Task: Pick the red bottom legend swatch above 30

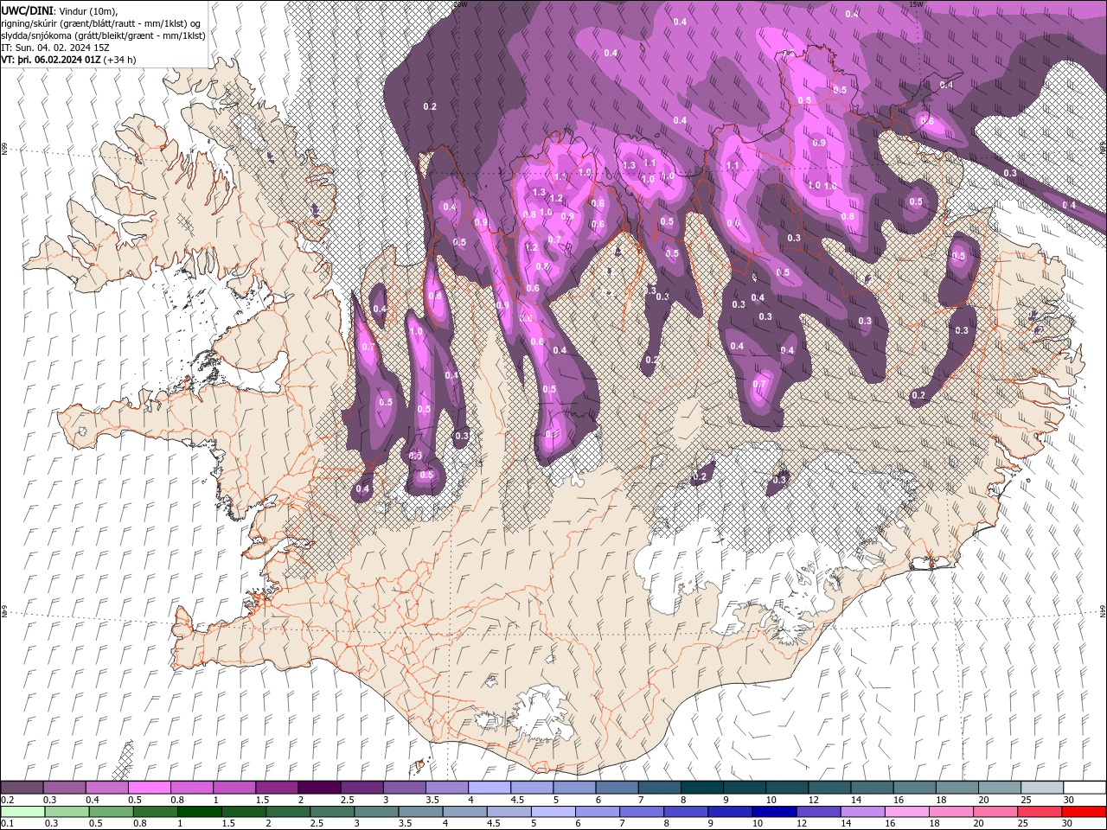Action: coord(1085,811)
